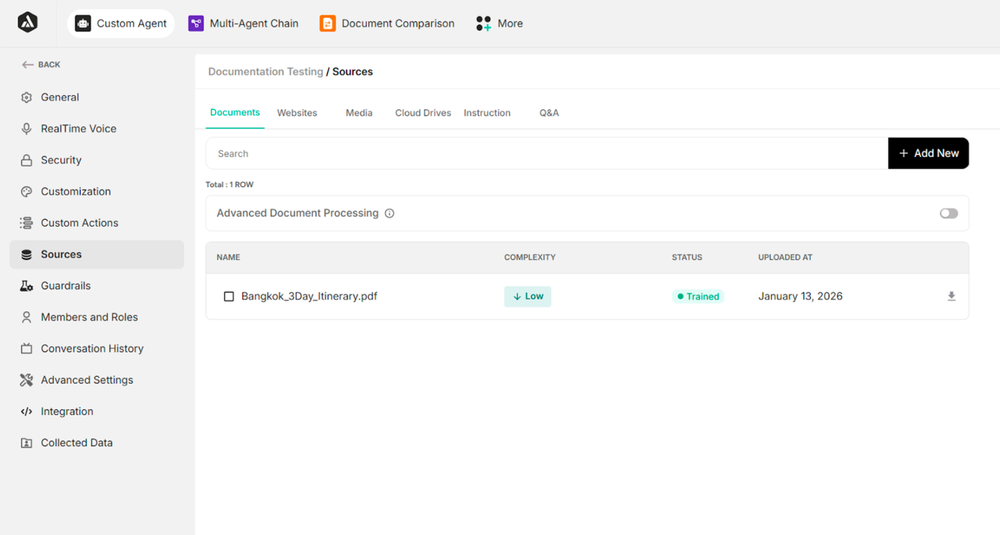The image size is (1000, 535).
Task: Click the COMPLEXITY column header
Action: 530,257
